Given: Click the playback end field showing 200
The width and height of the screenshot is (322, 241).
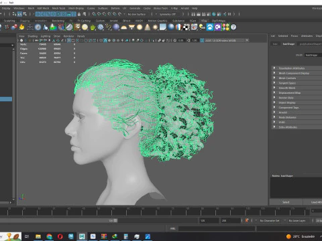Looking at the screenshot, I should tap(231, 220).
